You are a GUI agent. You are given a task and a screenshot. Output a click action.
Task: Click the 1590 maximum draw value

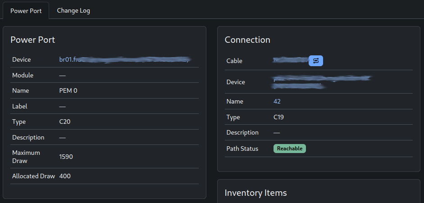[66, 157]
